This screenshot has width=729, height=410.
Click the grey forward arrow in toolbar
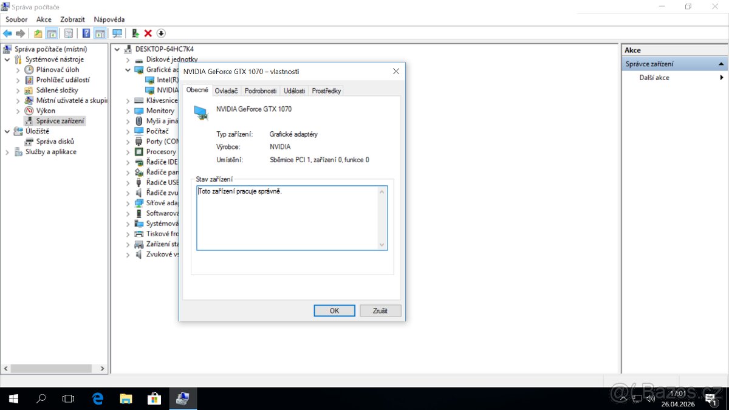pyautogui.click(x=21, y=33)
